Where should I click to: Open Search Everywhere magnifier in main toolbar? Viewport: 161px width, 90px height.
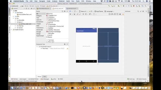145,6
